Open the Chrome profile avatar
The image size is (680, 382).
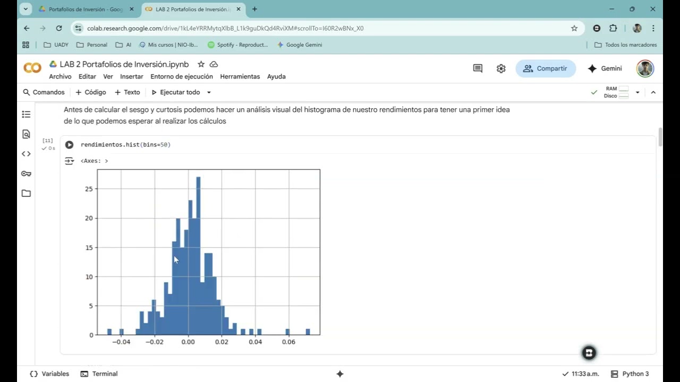coord(637,28)
